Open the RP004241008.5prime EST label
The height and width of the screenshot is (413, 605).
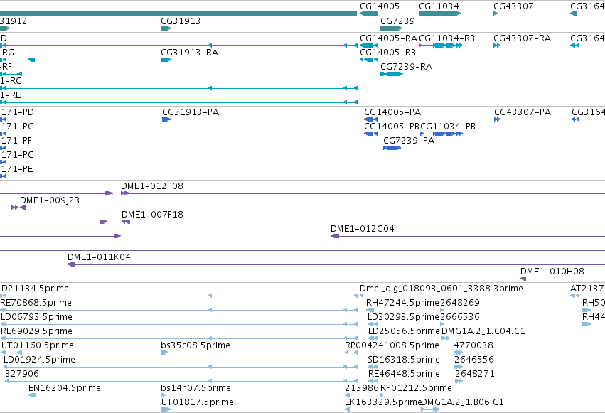pos(392,345)
